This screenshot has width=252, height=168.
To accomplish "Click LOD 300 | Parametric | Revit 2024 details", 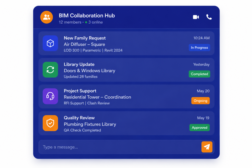I will [x=93, y=50].
